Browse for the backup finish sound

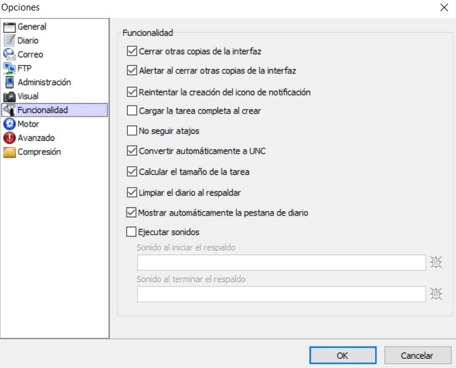tap(437, 294)
